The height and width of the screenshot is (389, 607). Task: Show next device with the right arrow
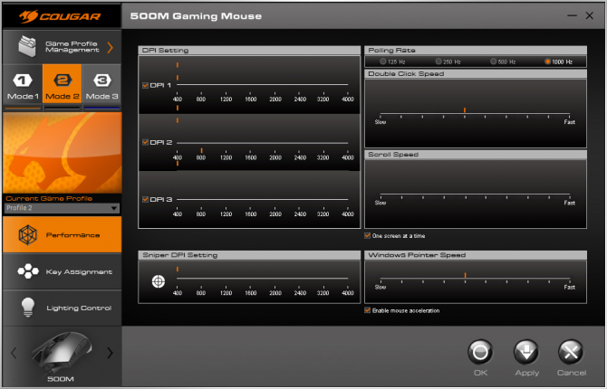(110, 353)
